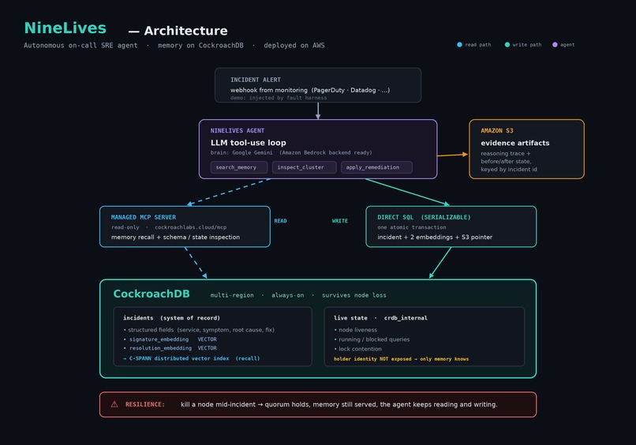
Task: Click live state crdb_internal title
Action: 380,318
